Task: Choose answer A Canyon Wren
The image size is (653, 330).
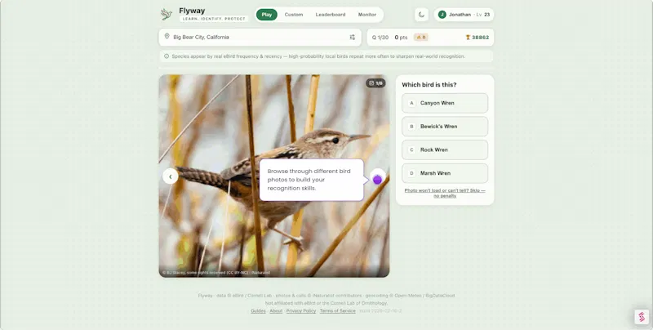Action: point(445,103)
